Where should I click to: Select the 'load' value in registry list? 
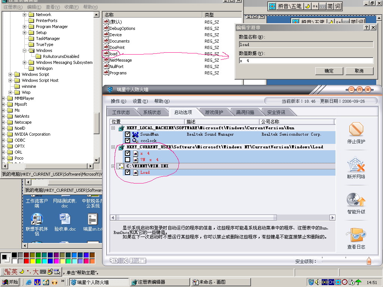coord(113,54)
